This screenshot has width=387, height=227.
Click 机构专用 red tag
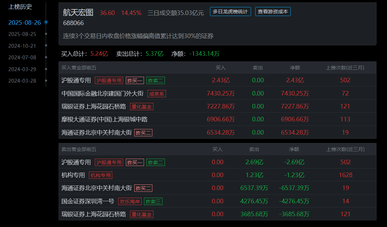100,175
